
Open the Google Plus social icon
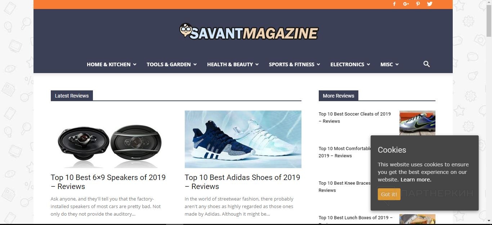406,4
